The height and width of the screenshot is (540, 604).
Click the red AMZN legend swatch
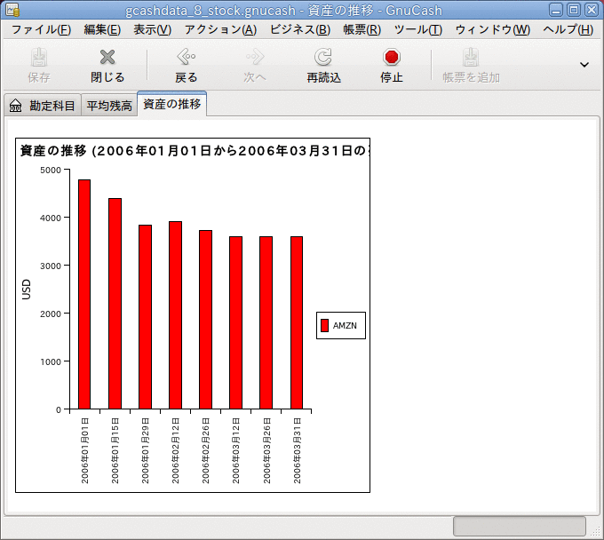click(324, 326)
